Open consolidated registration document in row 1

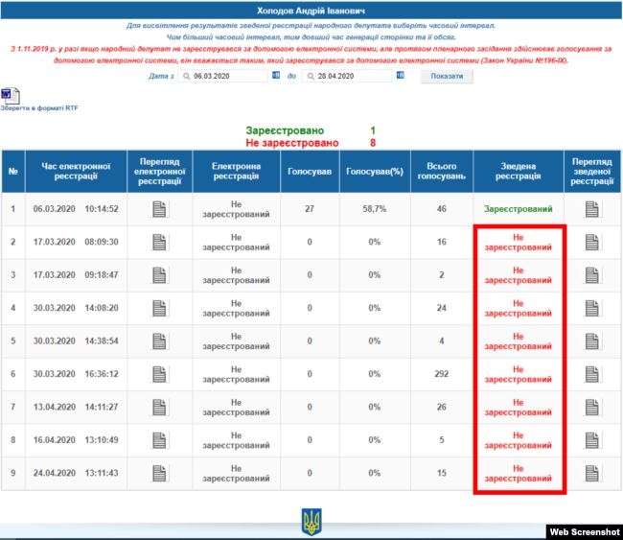(592, 209)
